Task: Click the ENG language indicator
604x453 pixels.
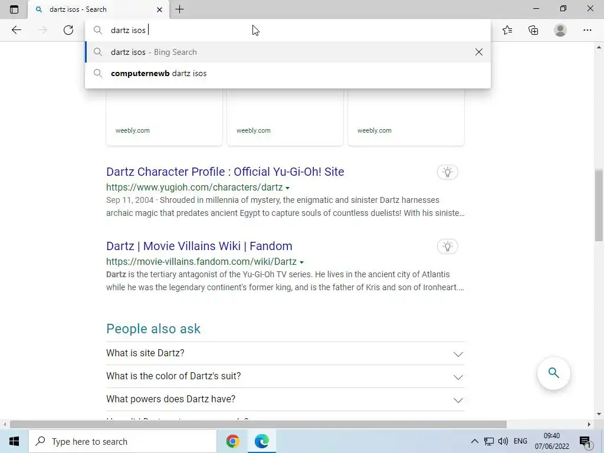Action: click(x=520, y=441)
